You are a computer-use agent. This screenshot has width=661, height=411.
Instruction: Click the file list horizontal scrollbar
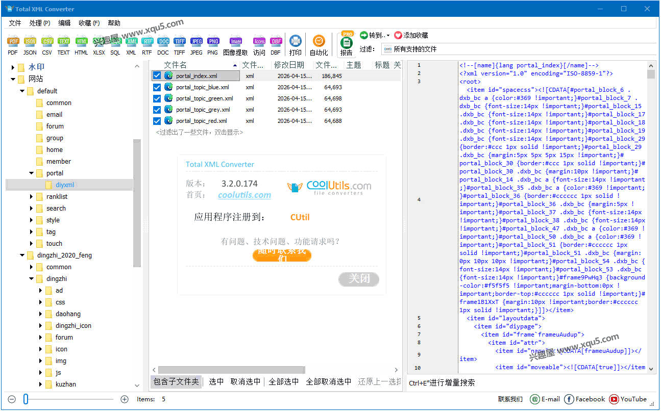pyautogui.click(x=231, y=370)
